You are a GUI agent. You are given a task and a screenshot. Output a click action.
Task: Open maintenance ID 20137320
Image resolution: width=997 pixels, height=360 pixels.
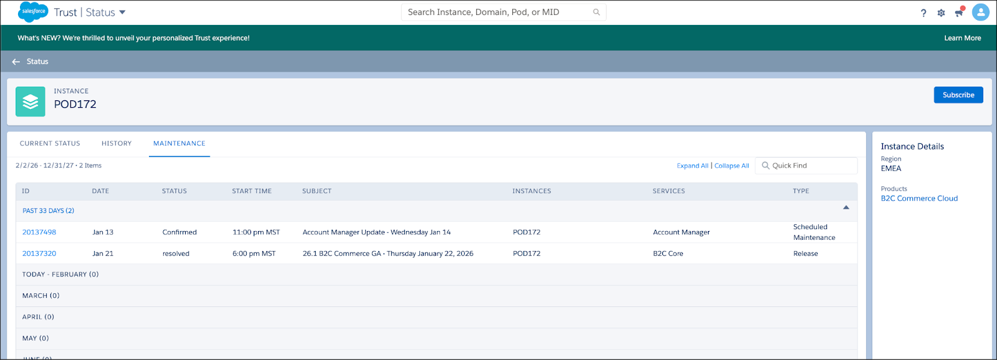39,253
